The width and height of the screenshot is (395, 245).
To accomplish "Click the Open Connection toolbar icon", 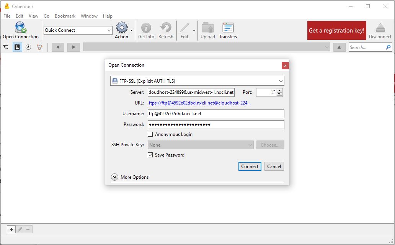I will point(20,28).
